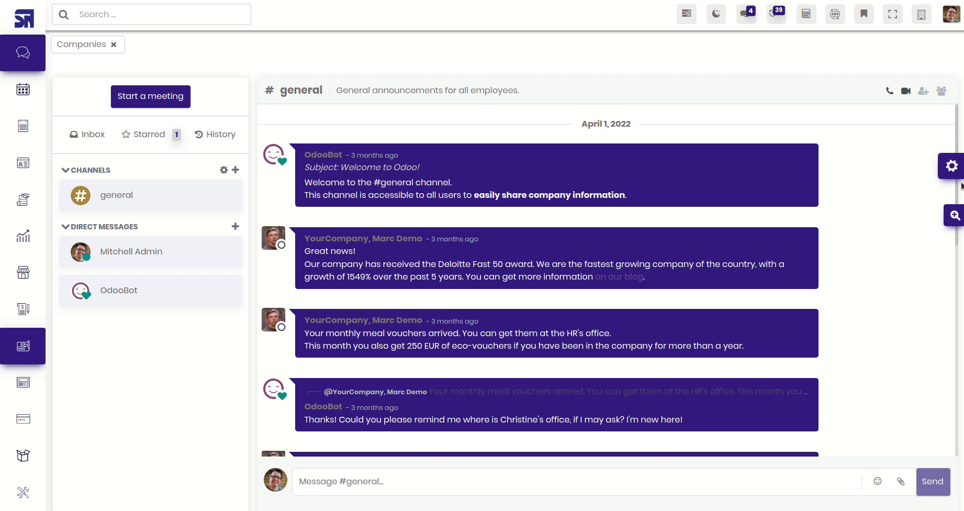This screenshot has width=964, height=511.
Task: Show the channel member list icon
Action: point(941,91)
